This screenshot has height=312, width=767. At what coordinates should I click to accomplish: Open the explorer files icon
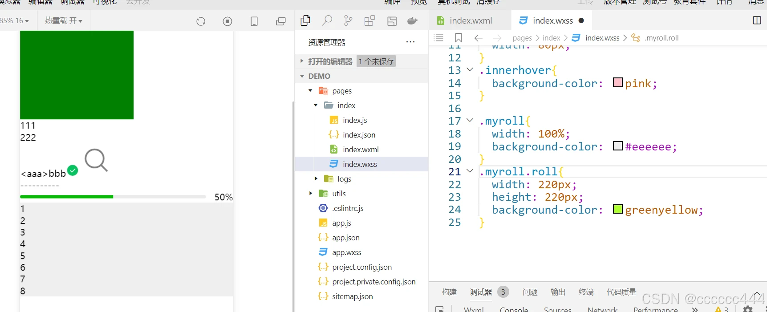(305, 20)
